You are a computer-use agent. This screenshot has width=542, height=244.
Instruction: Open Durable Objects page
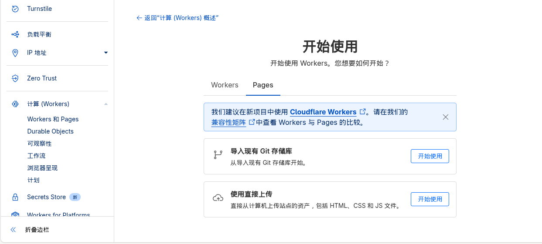[x=50, y=131]
